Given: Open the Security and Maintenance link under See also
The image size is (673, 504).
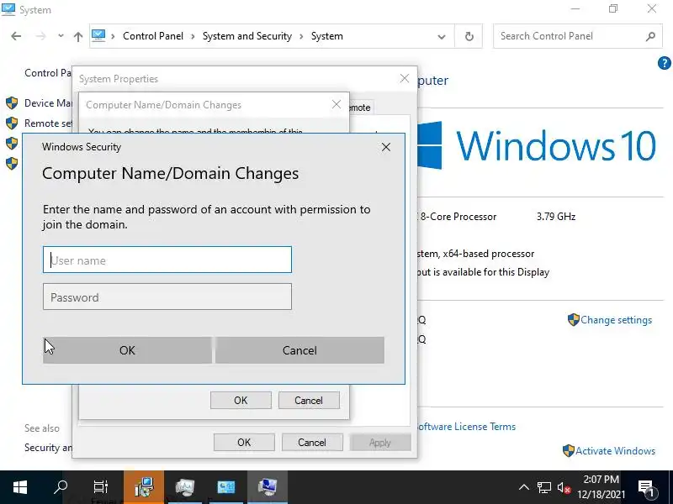Looking at the screenshot, I should [x=48, y=448].
